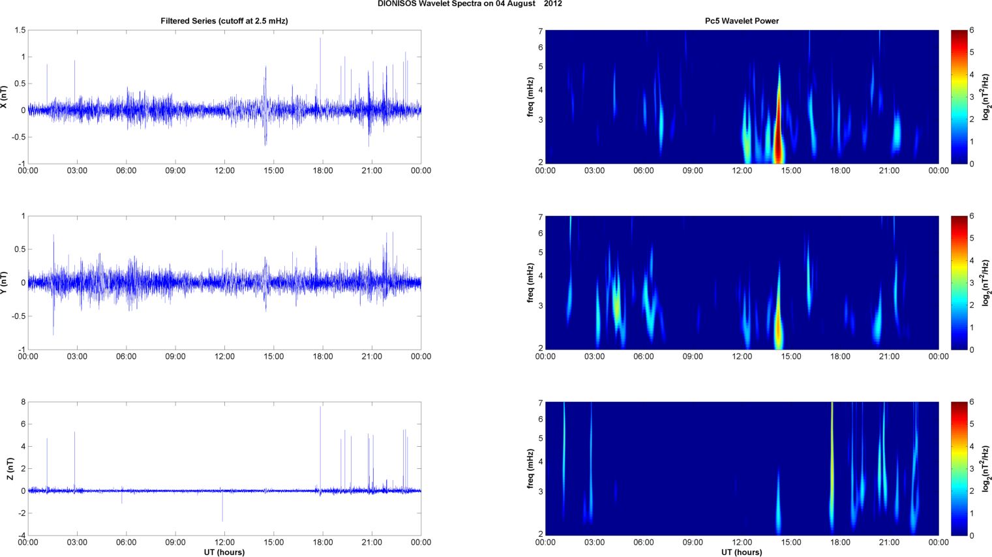
Task: Select the middle Pc5 wavelet power spectrogram
Action: pos(742,282)
